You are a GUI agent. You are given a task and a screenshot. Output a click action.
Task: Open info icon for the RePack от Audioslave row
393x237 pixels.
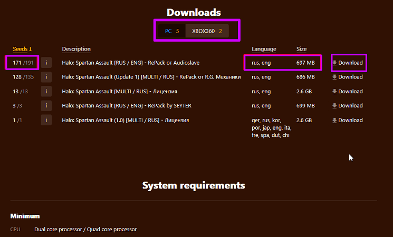coord(46,63)
